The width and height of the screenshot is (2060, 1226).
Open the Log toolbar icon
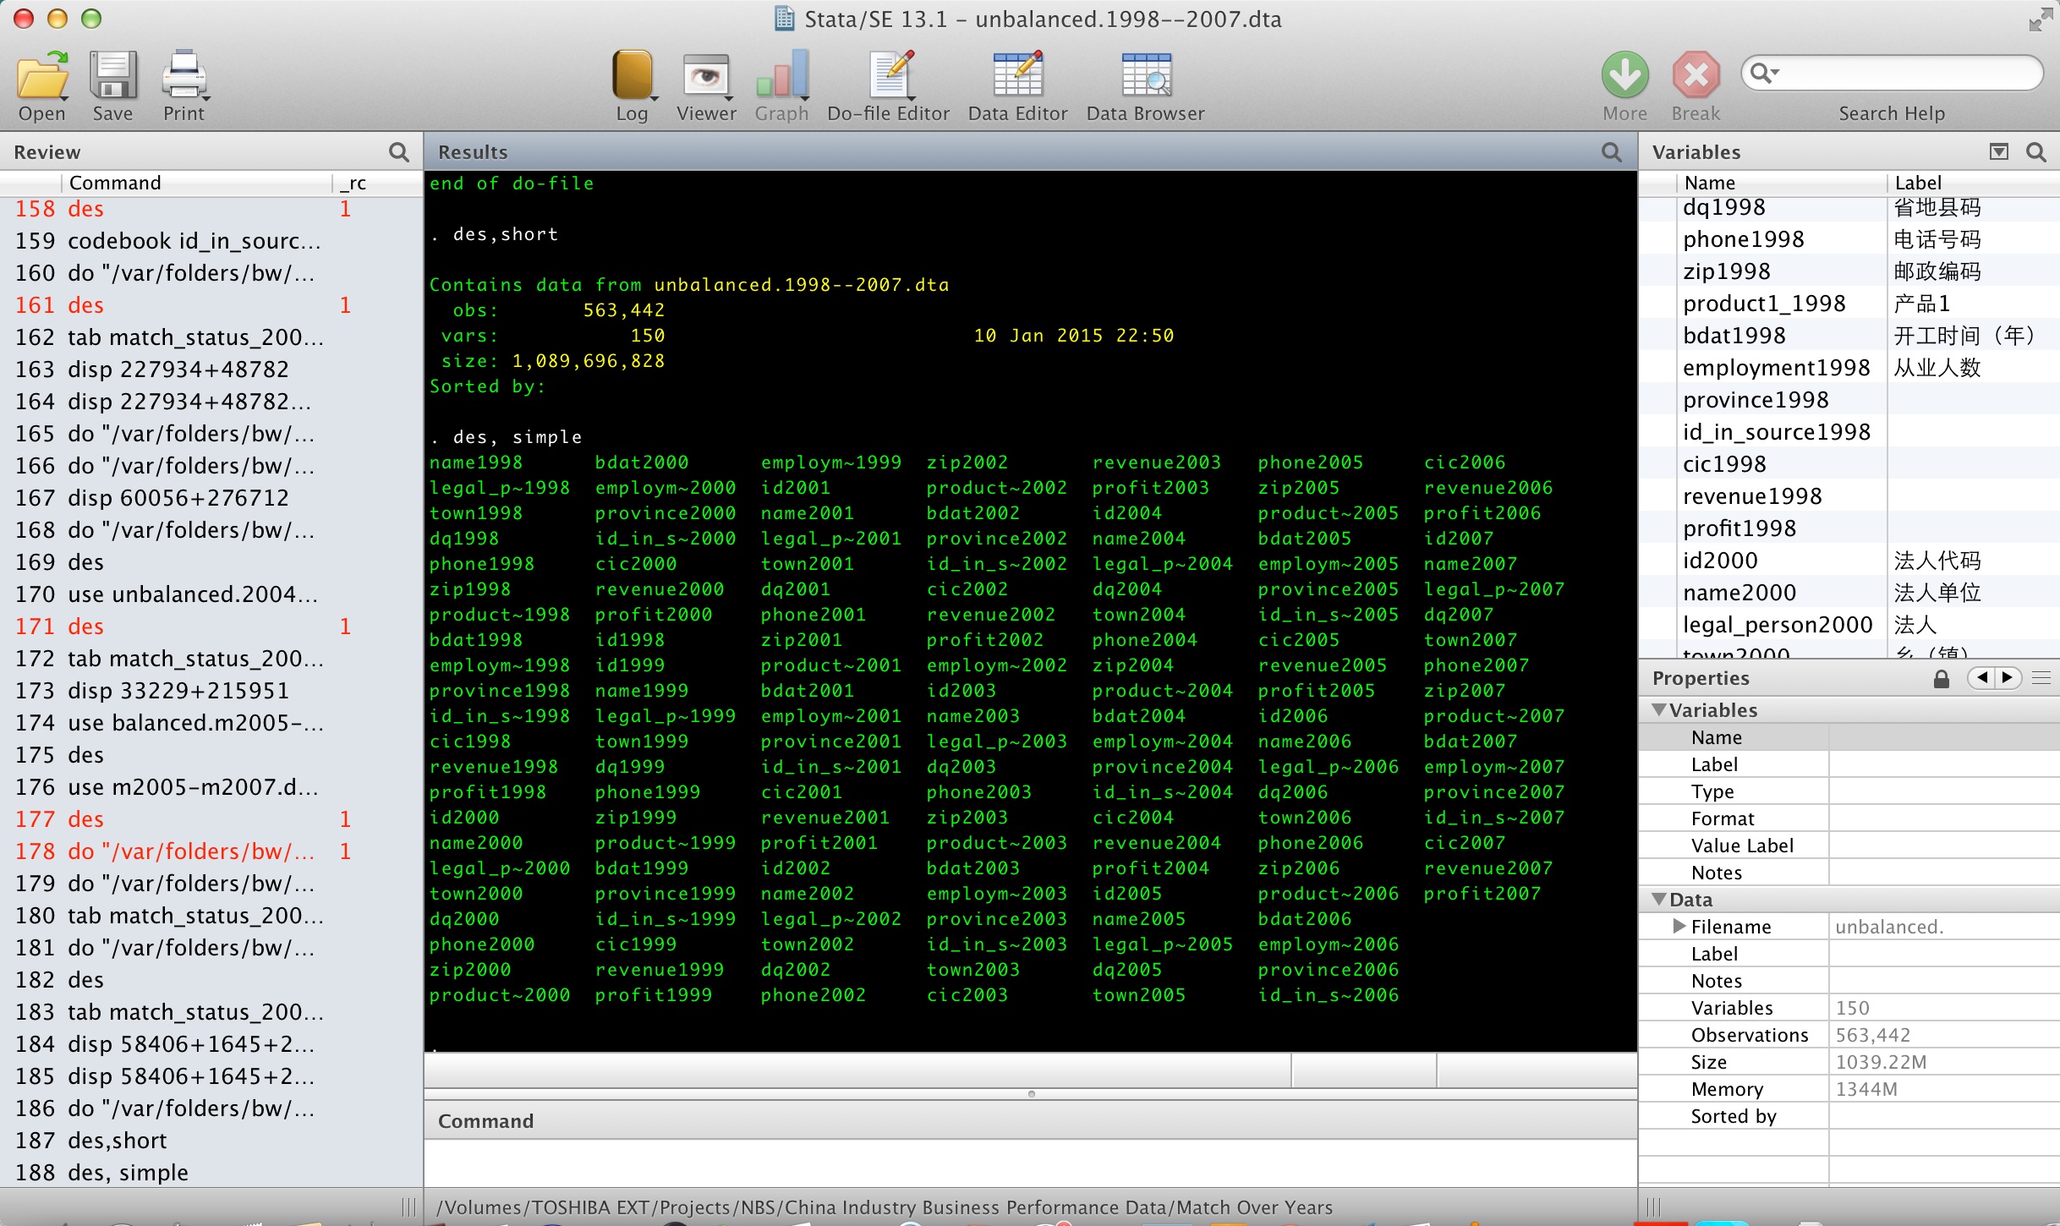point(632,76)
